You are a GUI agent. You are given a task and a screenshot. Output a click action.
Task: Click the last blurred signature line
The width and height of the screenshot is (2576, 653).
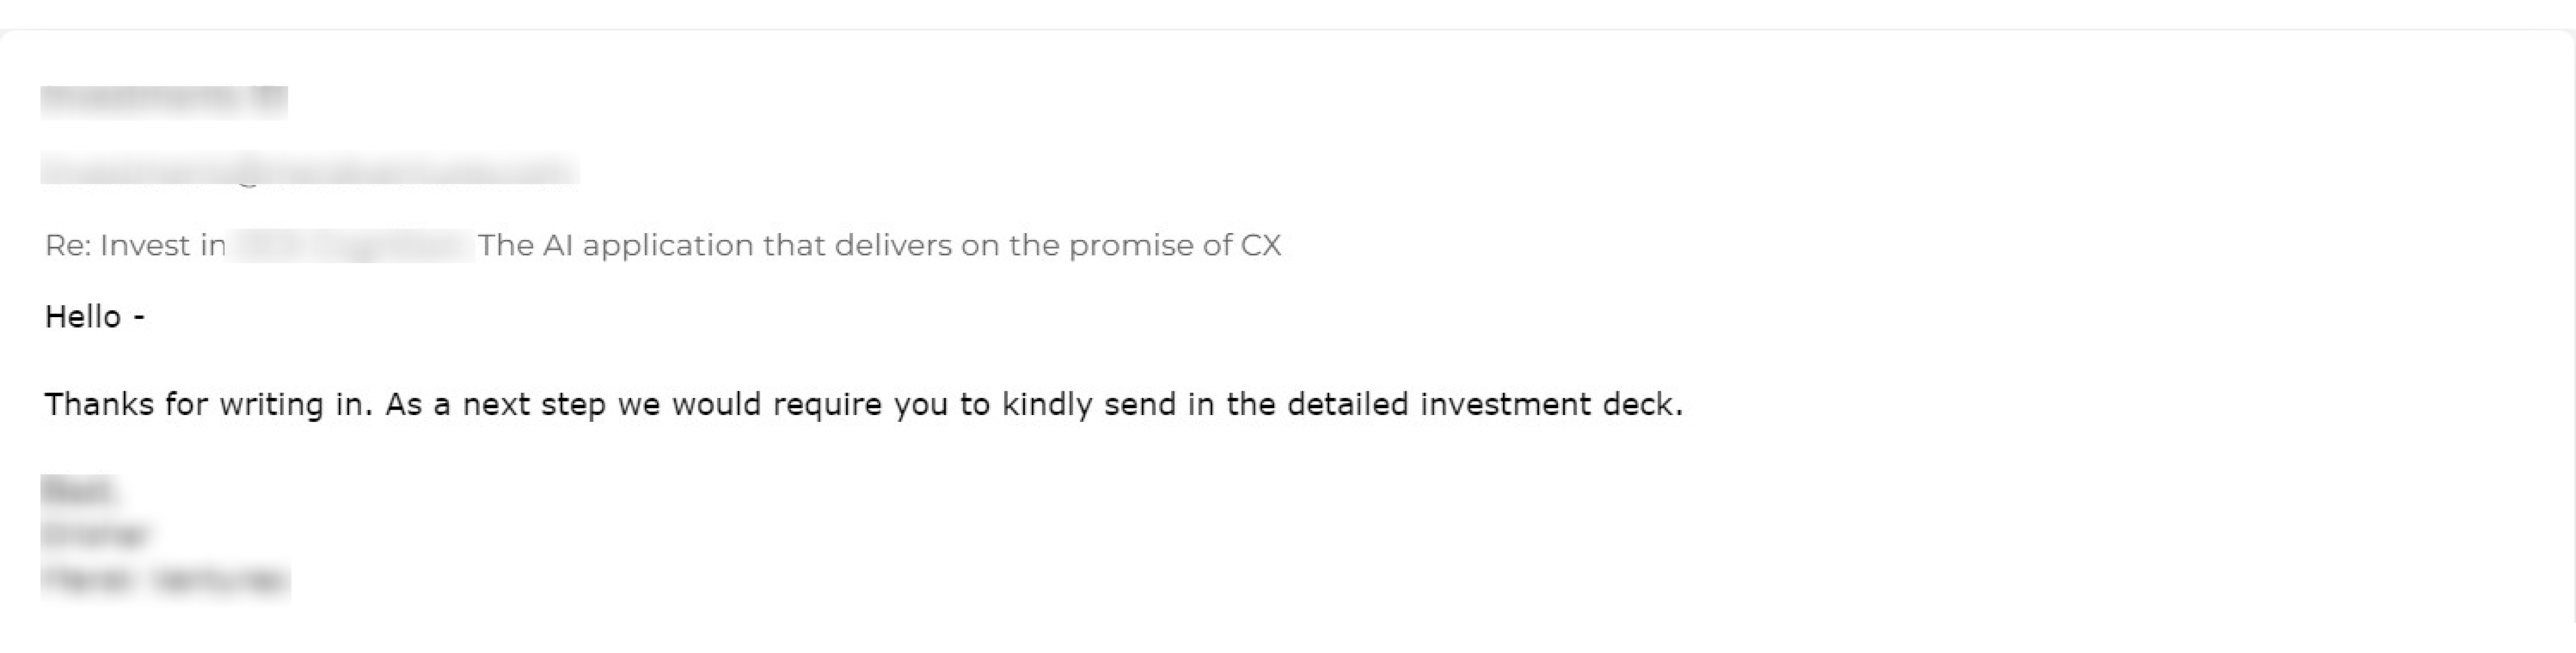(165, 580)
